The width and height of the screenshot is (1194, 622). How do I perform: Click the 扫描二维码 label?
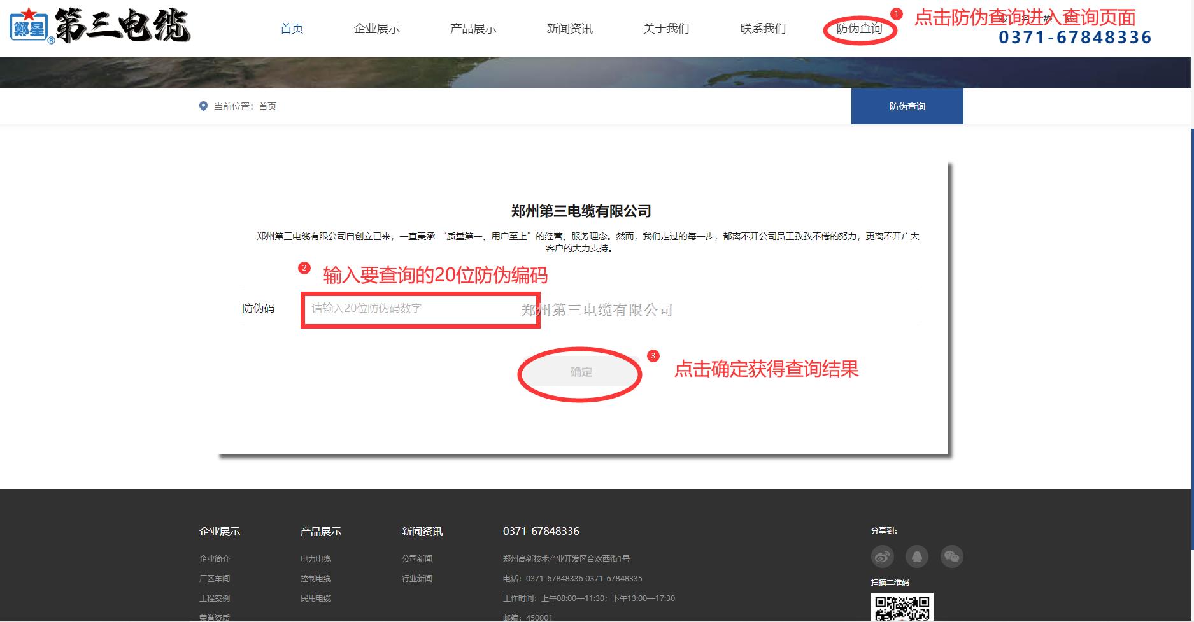[890, 582]
